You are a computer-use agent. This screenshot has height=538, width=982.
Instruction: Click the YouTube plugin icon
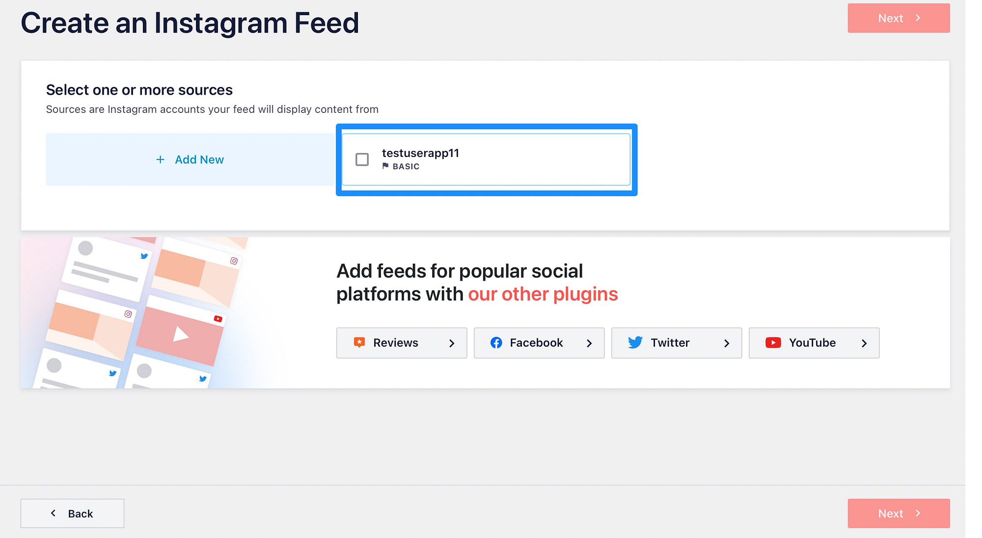coord(772,342)
